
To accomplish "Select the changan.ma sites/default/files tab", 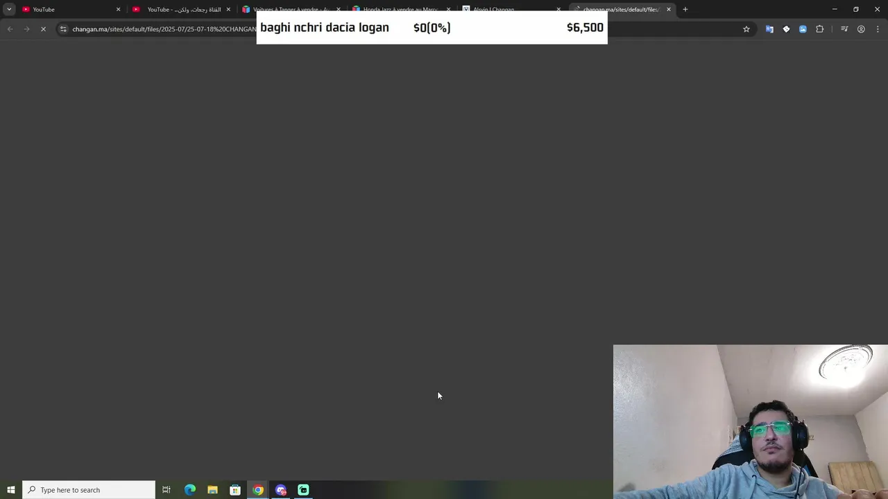I will [621, 10].
